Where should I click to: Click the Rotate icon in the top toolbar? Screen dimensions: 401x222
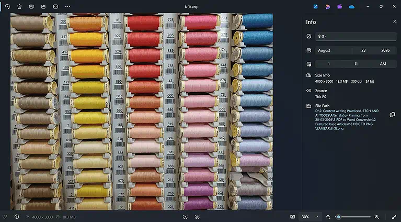click(7, 7)
